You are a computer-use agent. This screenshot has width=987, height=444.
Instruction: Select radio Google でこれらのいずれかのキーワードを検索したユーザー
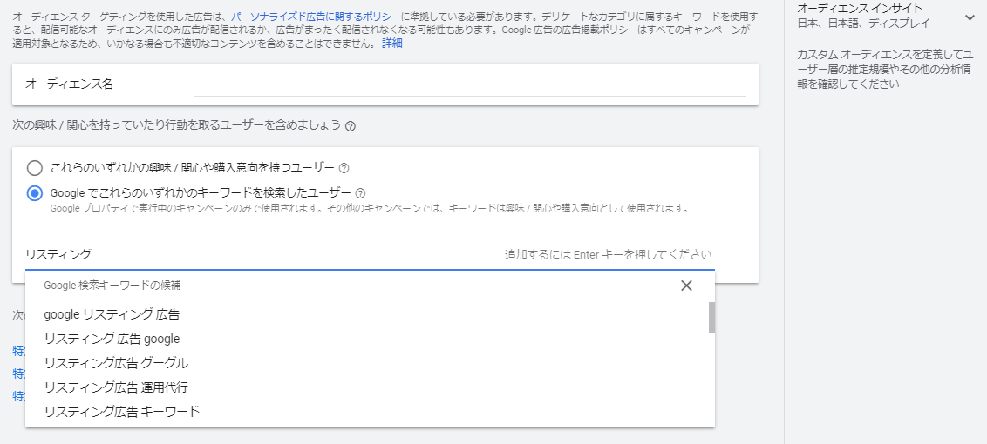tap(35, 193)
